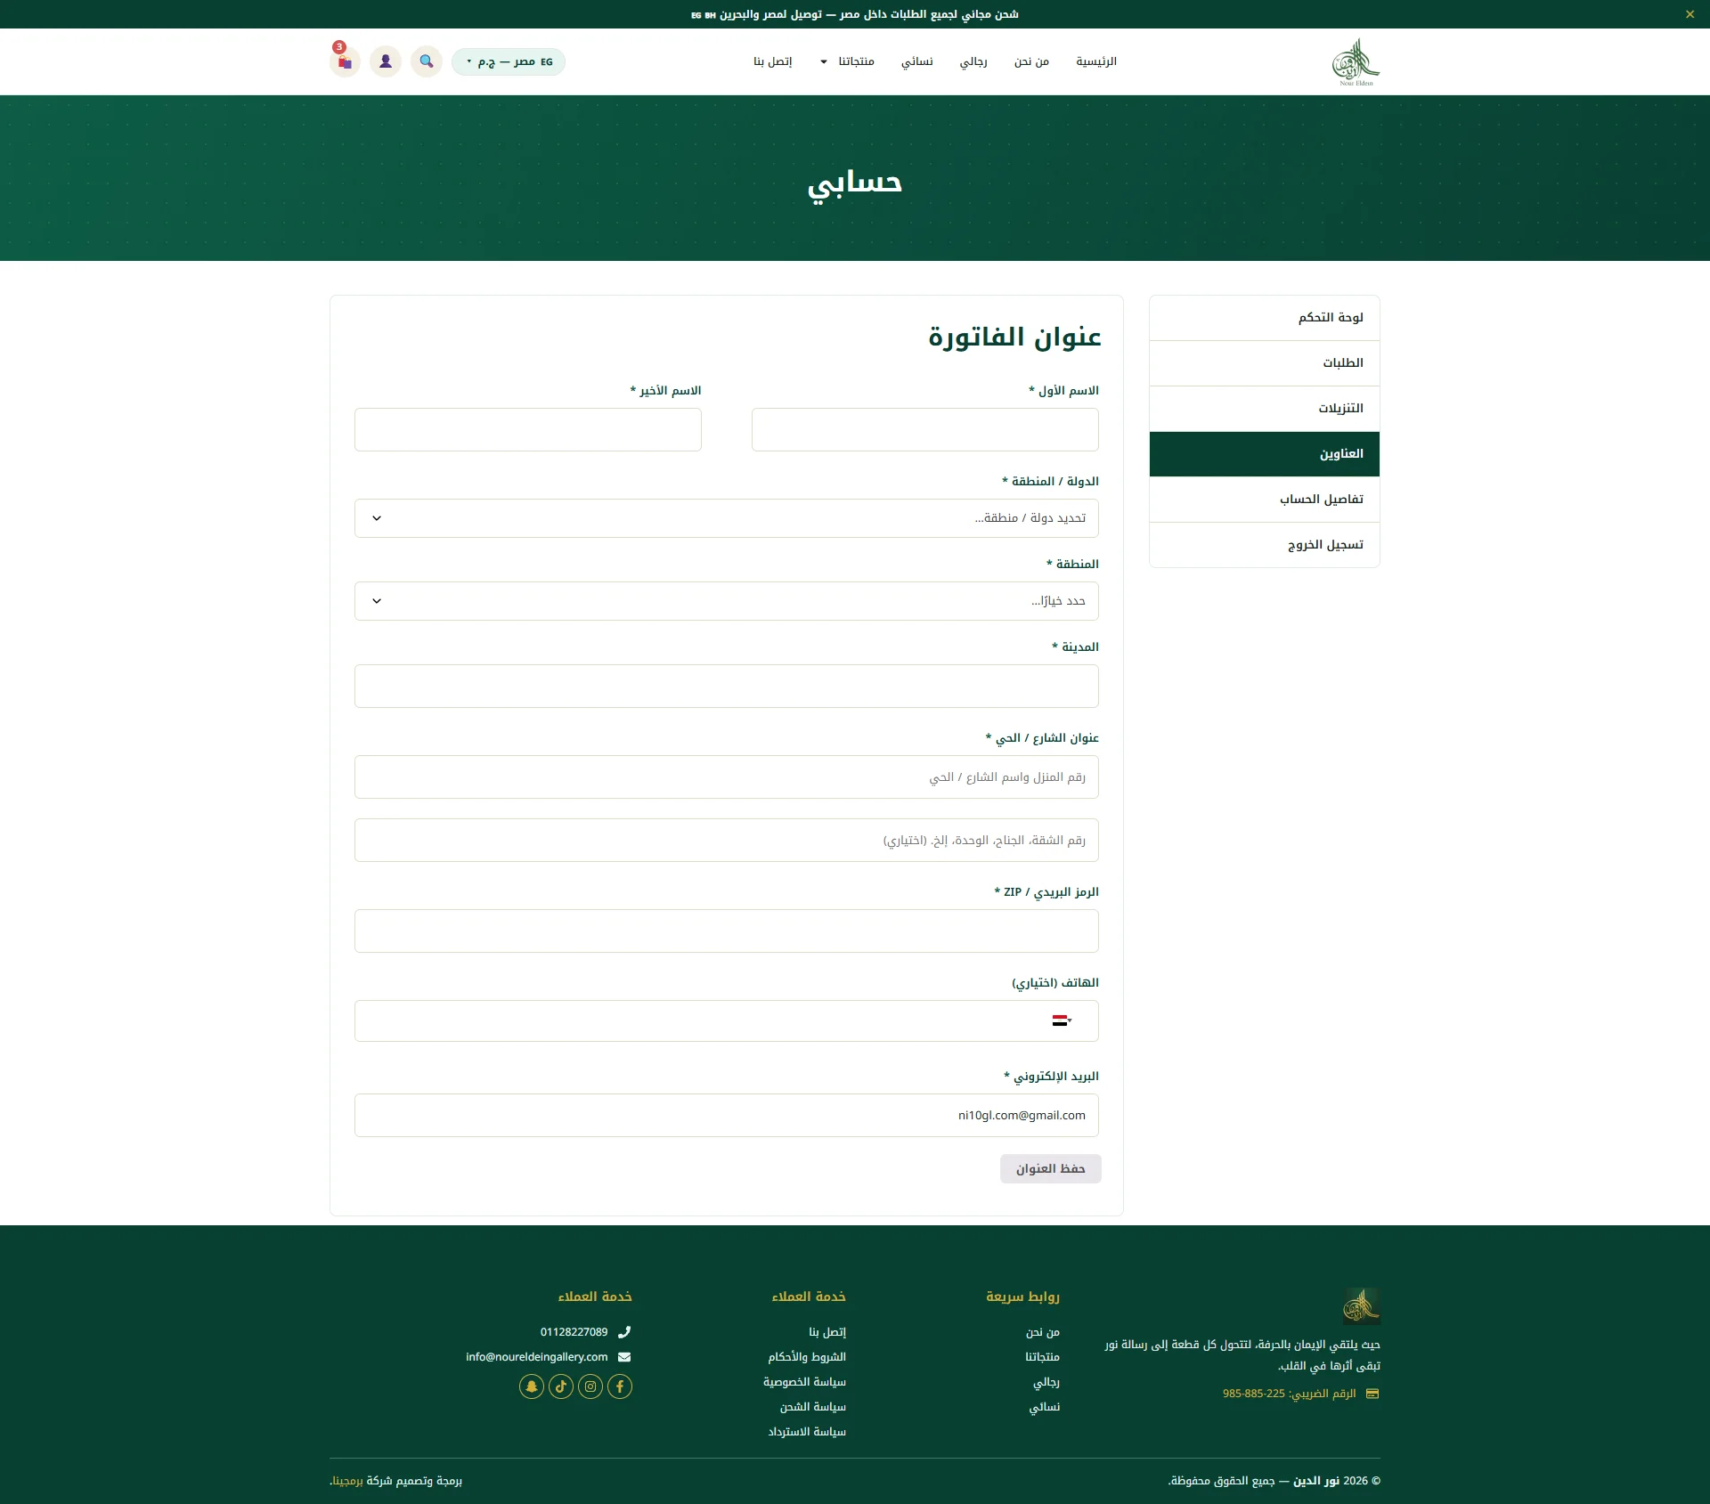This screenshot has height=1504, width=1710.
Task: Open the Snapchat profile from footer
Action: (x=532, y=1386)
